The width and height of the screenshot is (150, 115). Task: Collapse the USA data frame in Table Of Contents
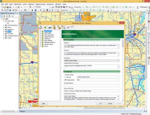[2, 19]
